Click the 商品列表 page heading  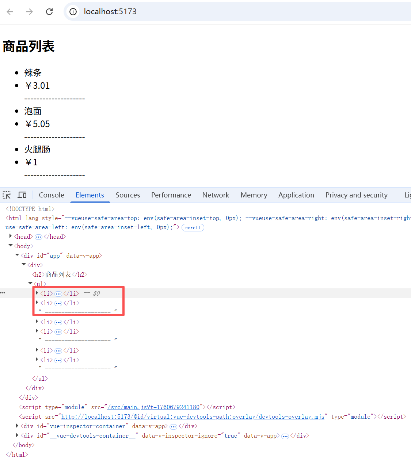click(28, 46)
